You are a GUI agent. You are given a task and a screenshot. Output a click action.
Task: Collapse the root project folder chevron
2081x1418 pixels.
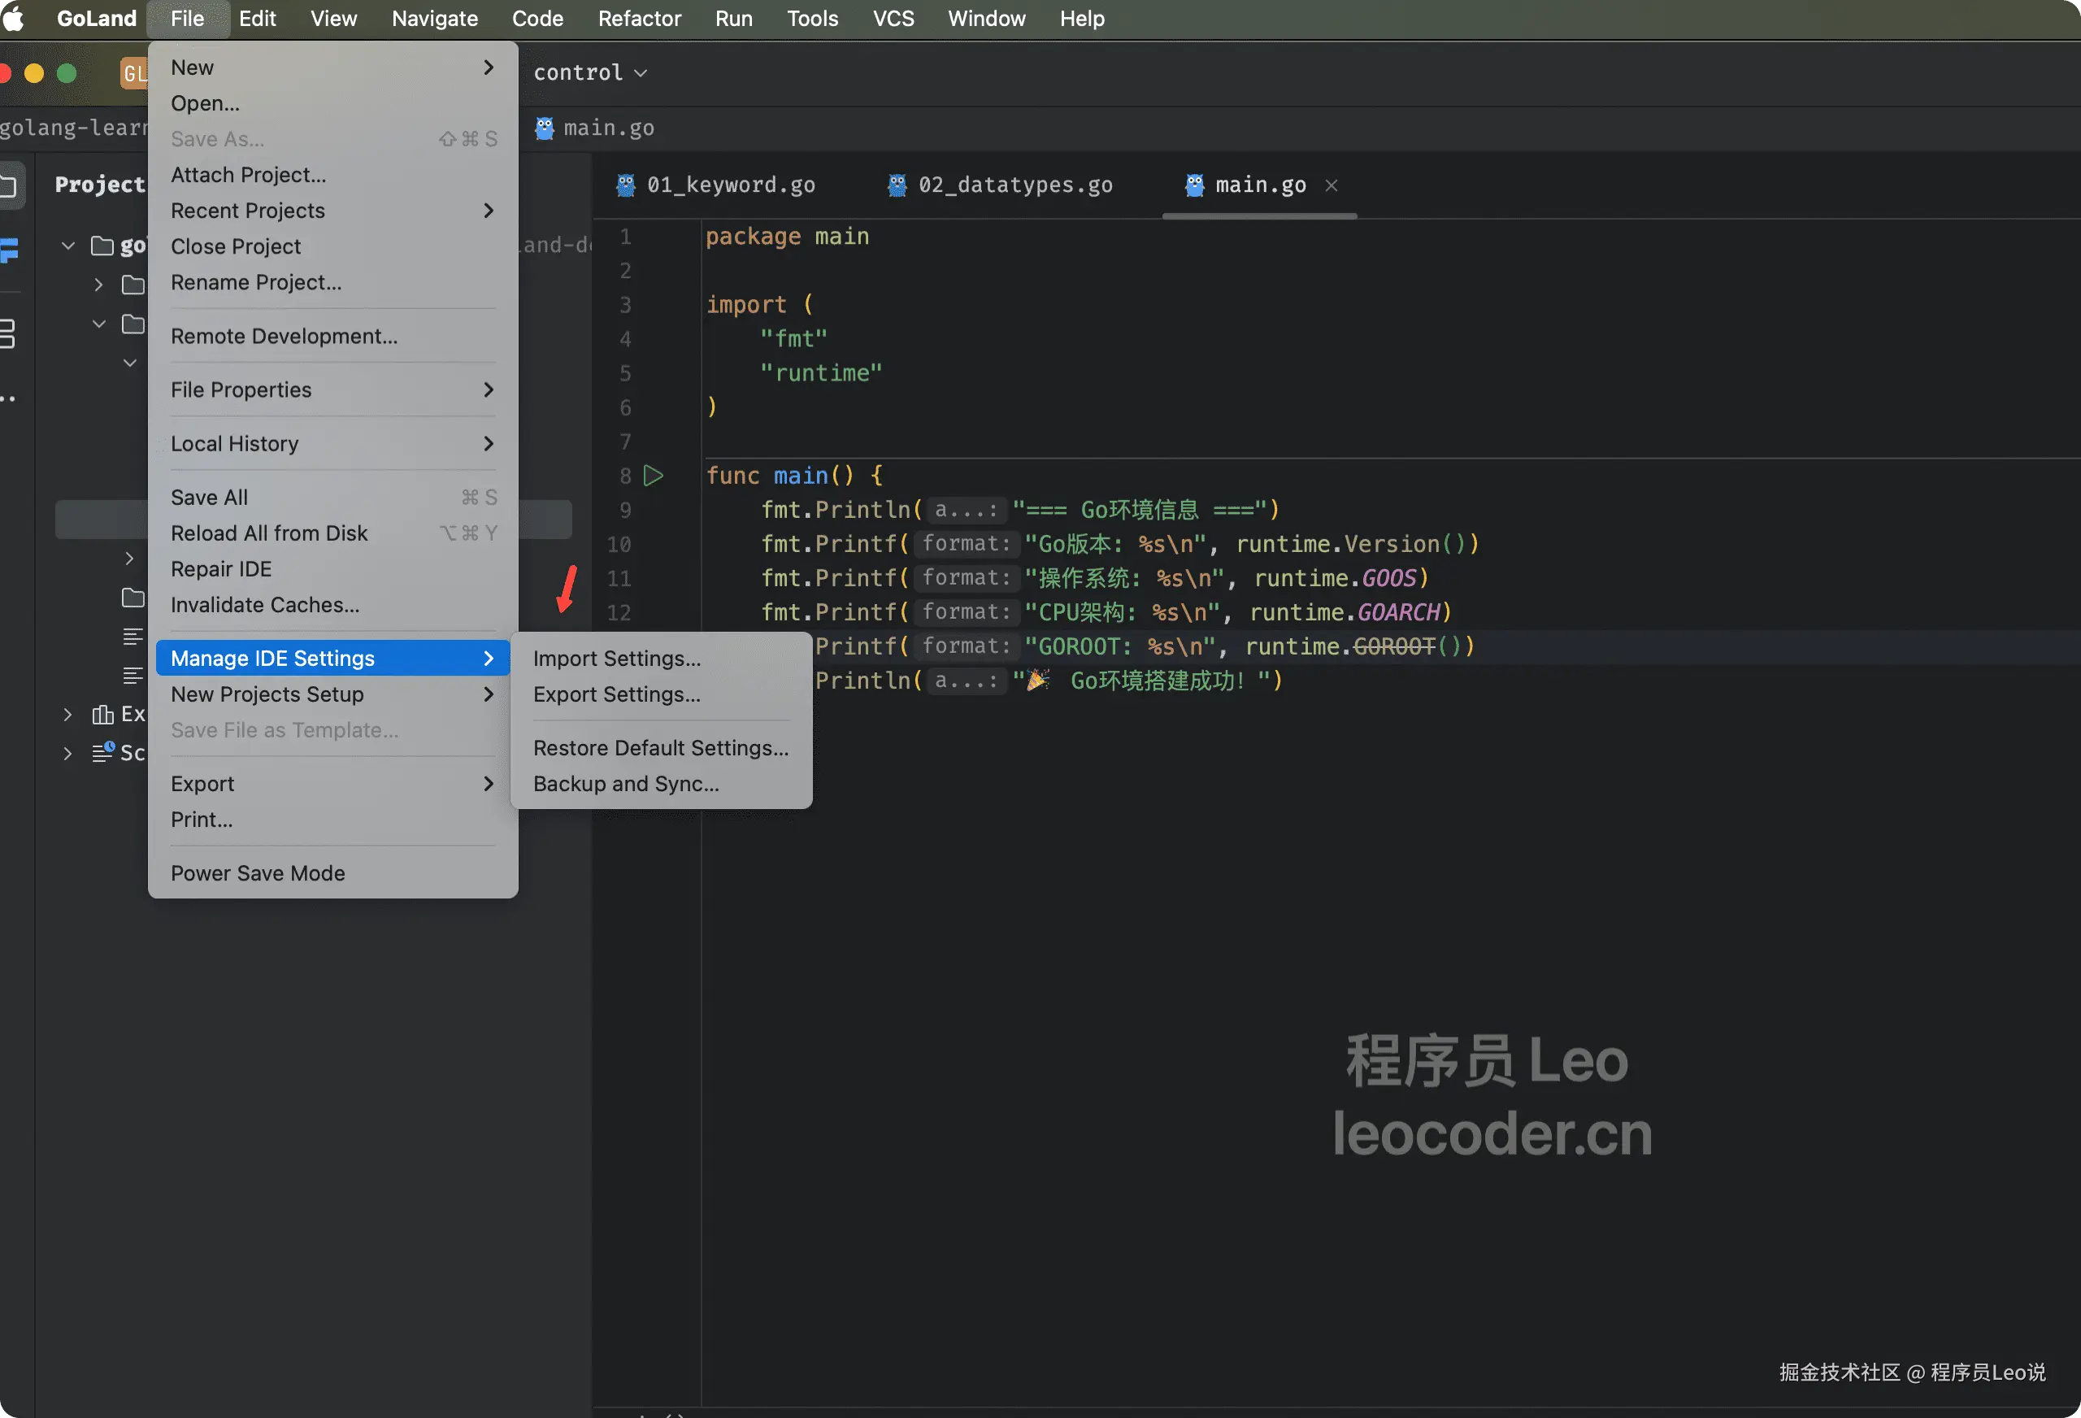(x=68, y=246)
